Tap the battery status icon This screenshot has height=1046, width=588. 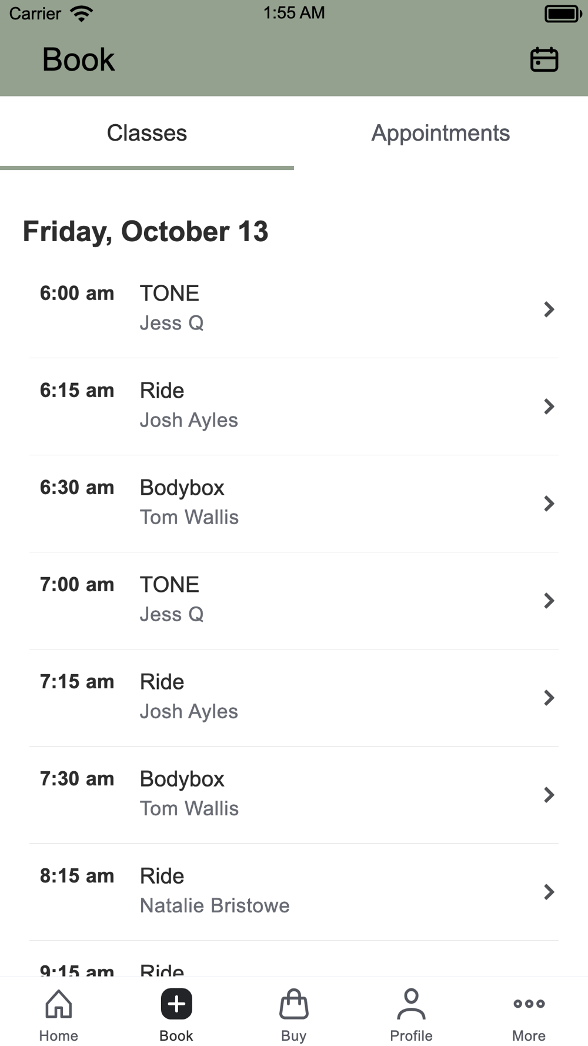(563, 14)
